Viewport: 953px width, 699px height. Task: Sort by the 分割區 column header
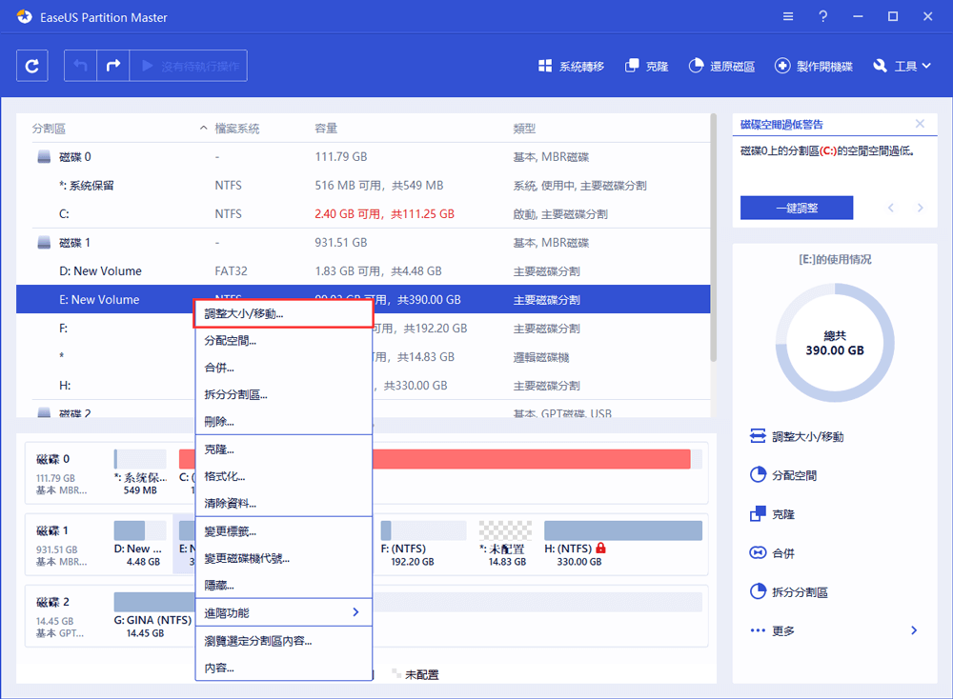click(49, 129)
